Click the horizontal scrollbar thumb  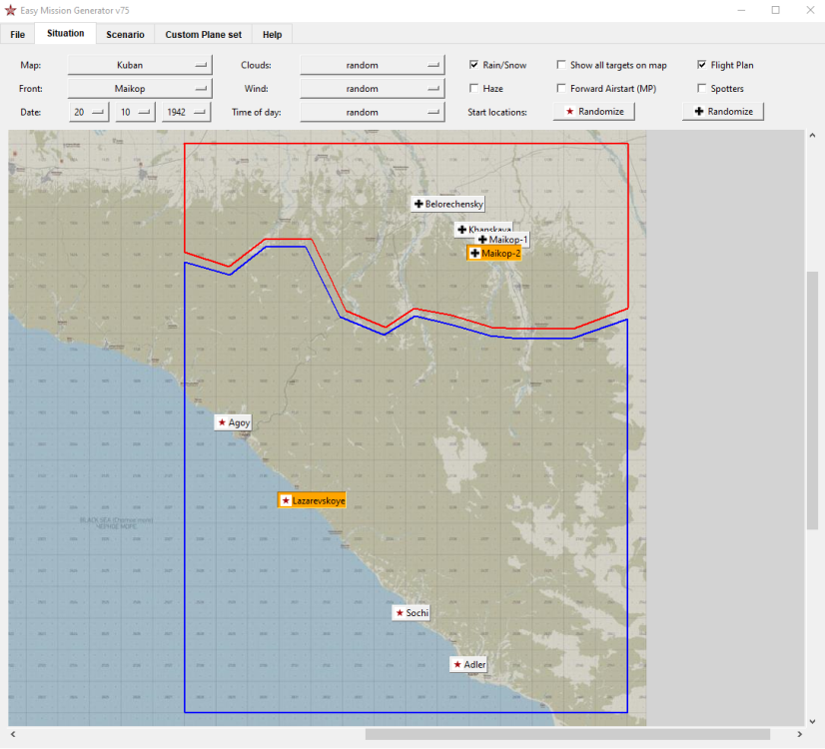(x=567, y=735)
